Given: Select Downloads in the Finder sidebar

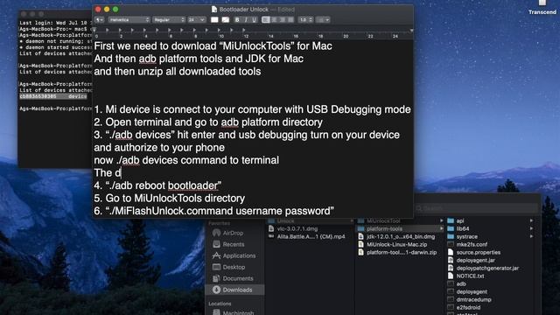Looking at the screenshot, I should (235, 290).
